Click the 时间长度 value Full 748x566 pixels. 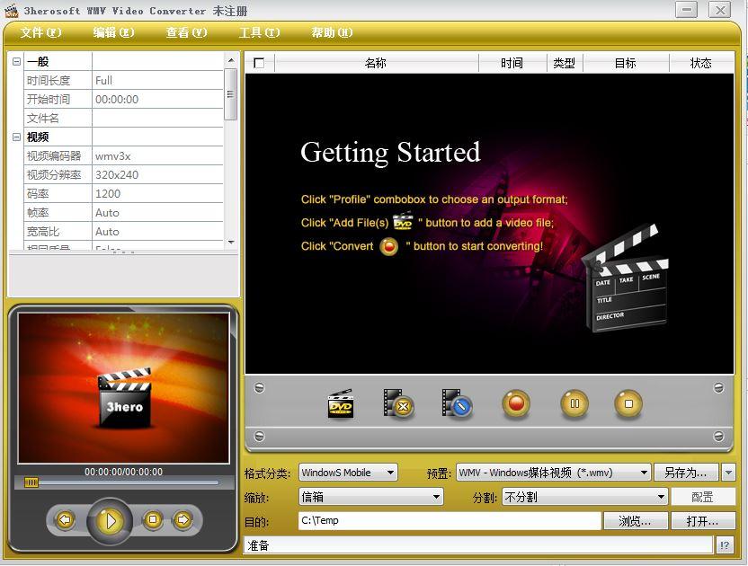click(x=157, y=81)
